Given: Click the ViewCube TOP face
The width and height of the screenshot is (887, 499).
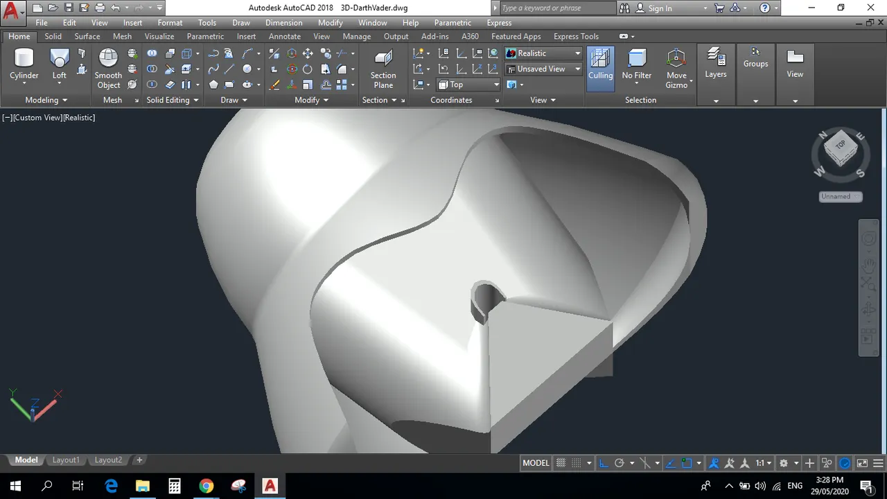Looking at the screenshot, I should (x=840, y=146).
